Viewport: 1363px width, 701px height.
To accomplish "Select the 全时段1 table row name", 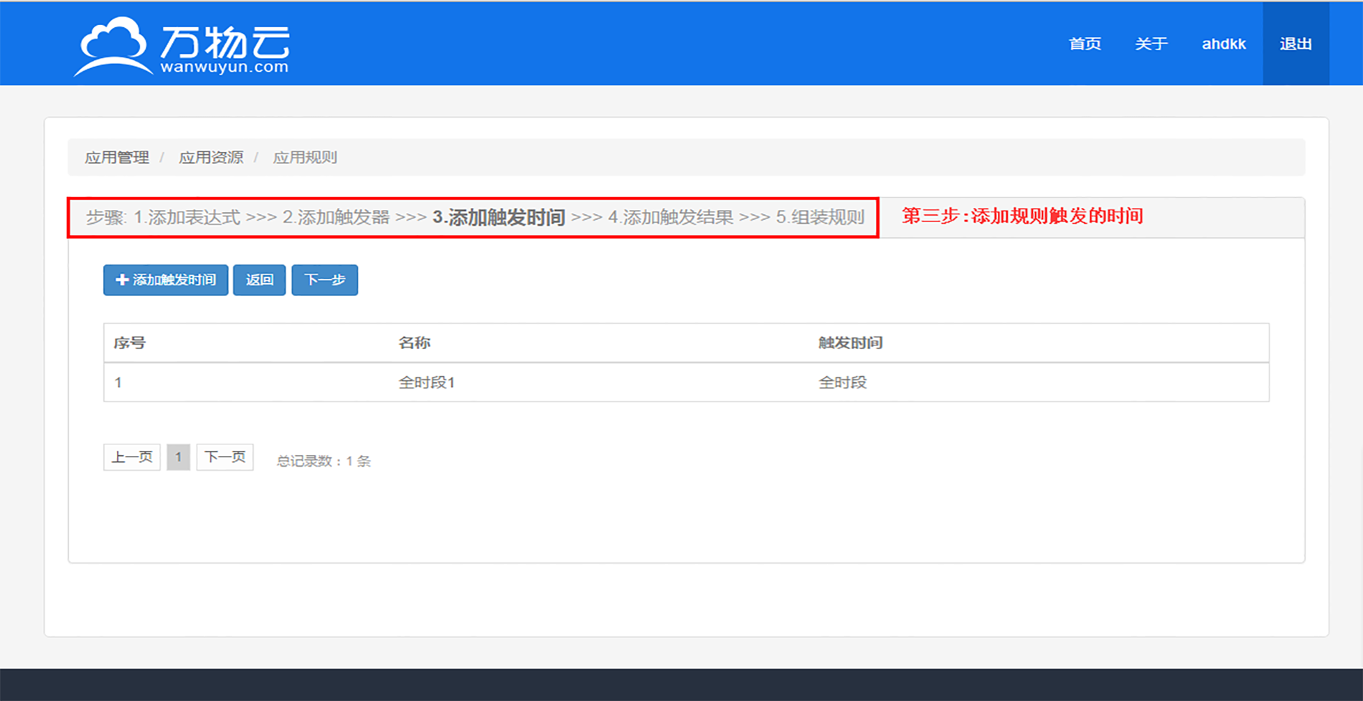I will 426,383.
